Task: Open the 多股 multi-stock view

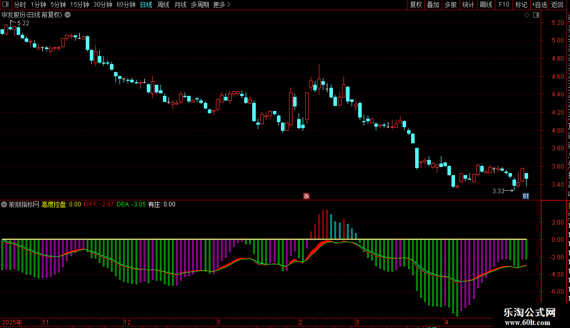Action: click(x=450, y=5)
